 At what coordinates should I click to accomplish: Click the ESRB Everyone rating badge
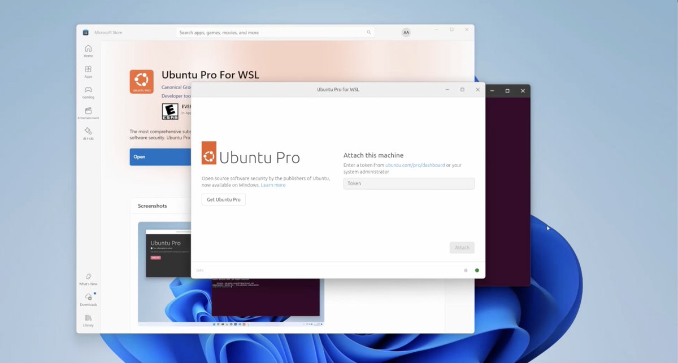tap(170, 111)
